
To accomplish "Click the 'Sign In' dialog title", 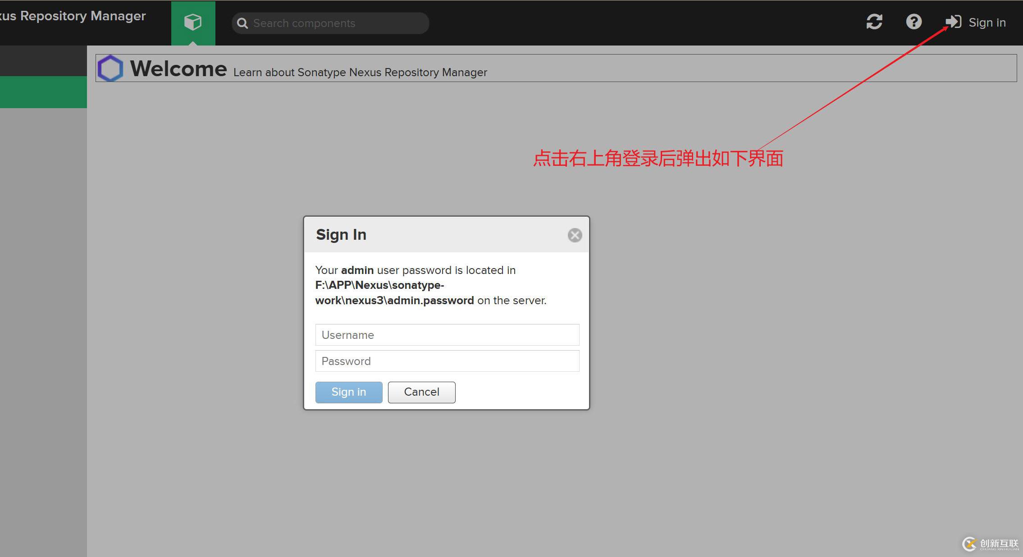I will point(341,235).
